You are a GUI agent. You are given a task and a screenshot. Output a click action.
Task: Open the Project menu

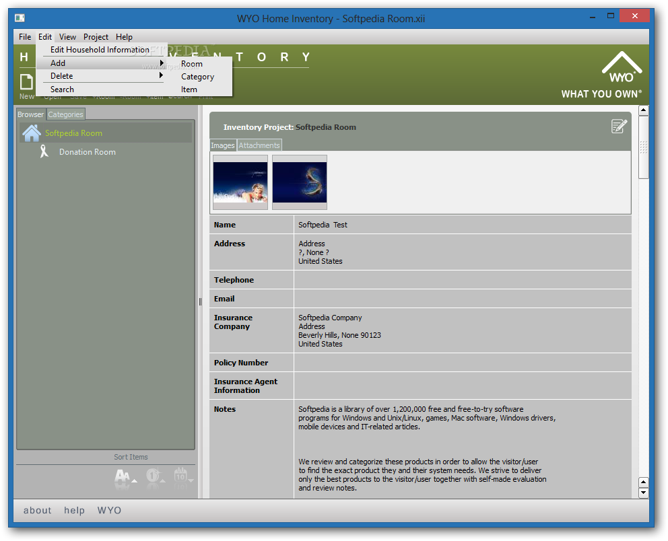[96, 36]
